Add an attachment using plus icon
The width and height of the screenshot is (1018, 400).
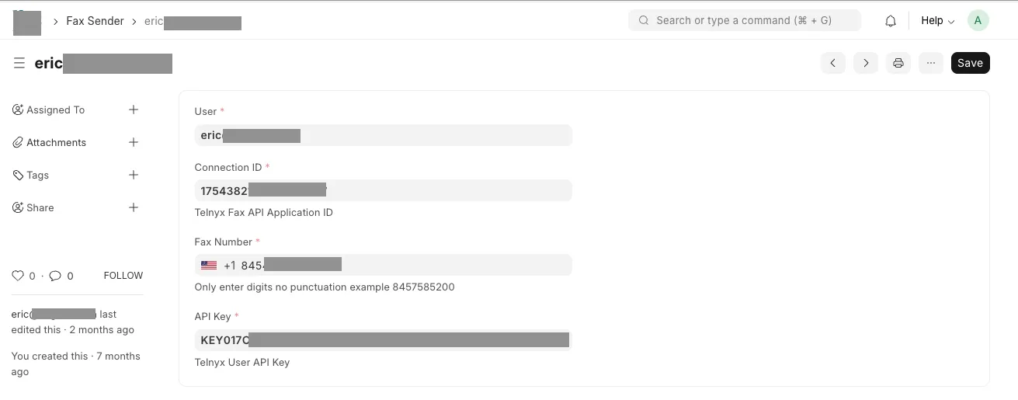[x=134, y=142]
